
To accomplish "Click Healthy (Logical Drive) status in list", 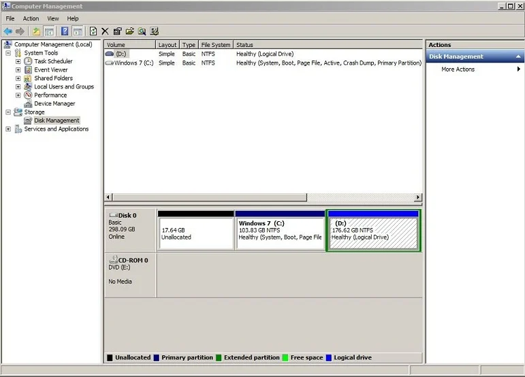I will coord(265,54).
